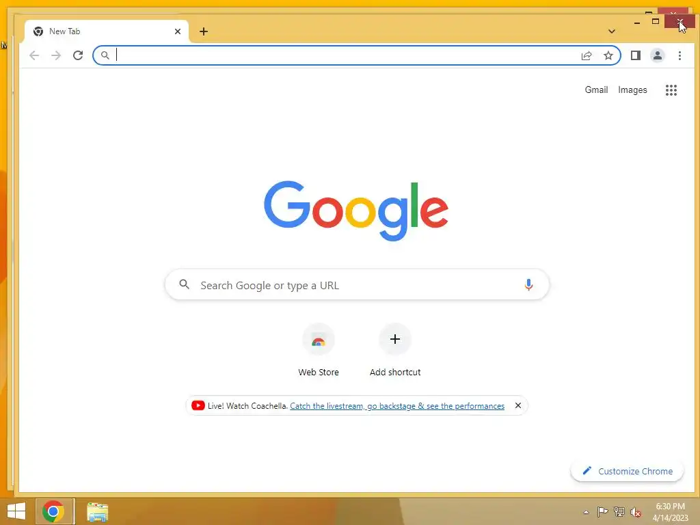
Task: Open the taskbar clock showing 6:30 PM
Action: pos(670,512)
